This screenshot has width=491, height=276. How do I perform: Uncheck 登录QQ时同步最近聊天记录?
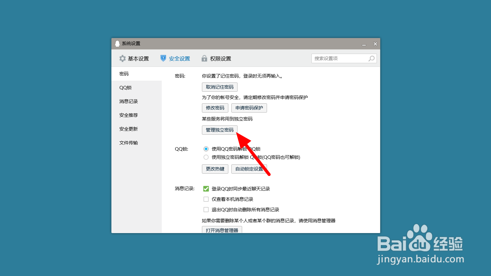206,189
